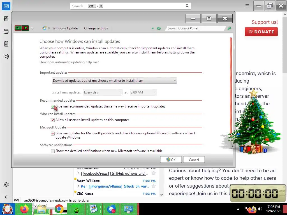Collapse the Thunderbird spaces toolbar
This screenshot has width=287, height=215.
(x=6, y=197)
